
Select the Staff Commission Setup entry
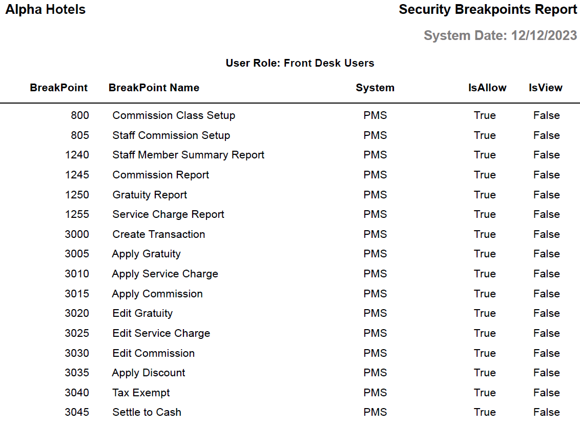click(171, 135)
